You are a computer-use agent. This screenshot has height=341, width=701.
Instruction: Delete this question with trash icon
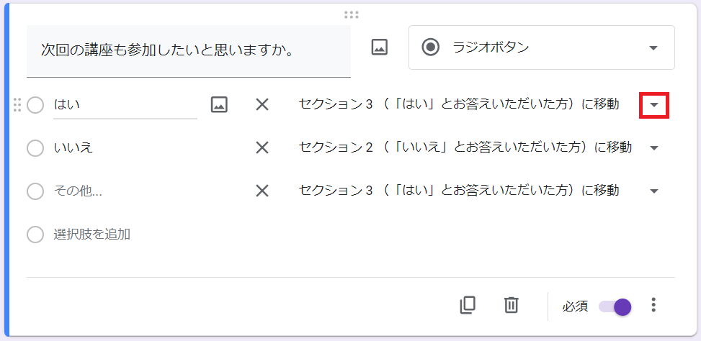click(x=511, y=305)
